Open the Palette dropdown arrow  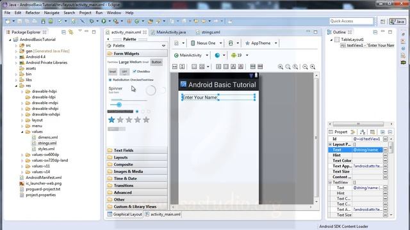164,45
